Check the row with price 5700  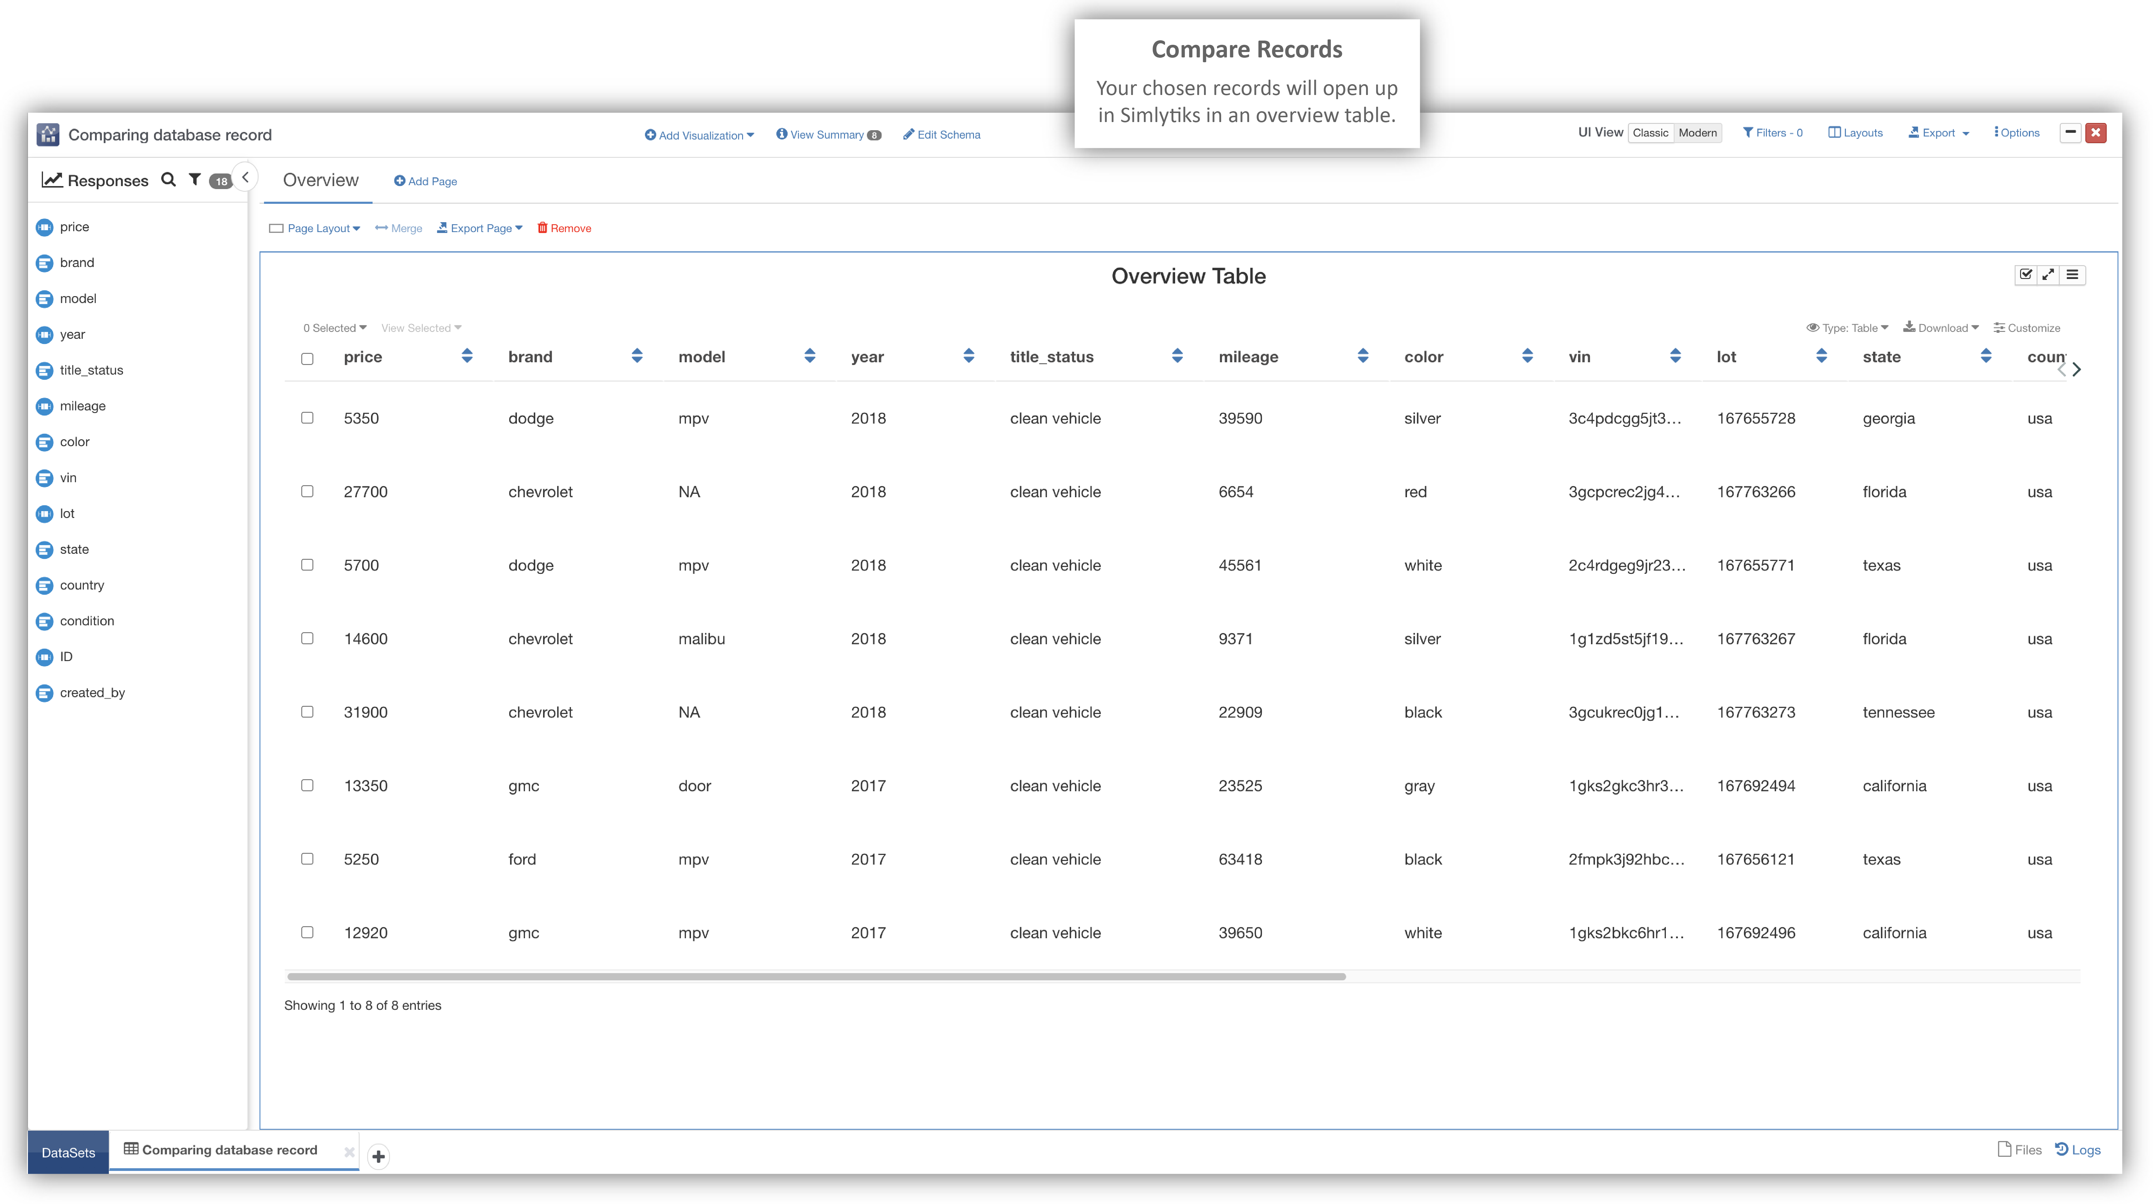308,565
